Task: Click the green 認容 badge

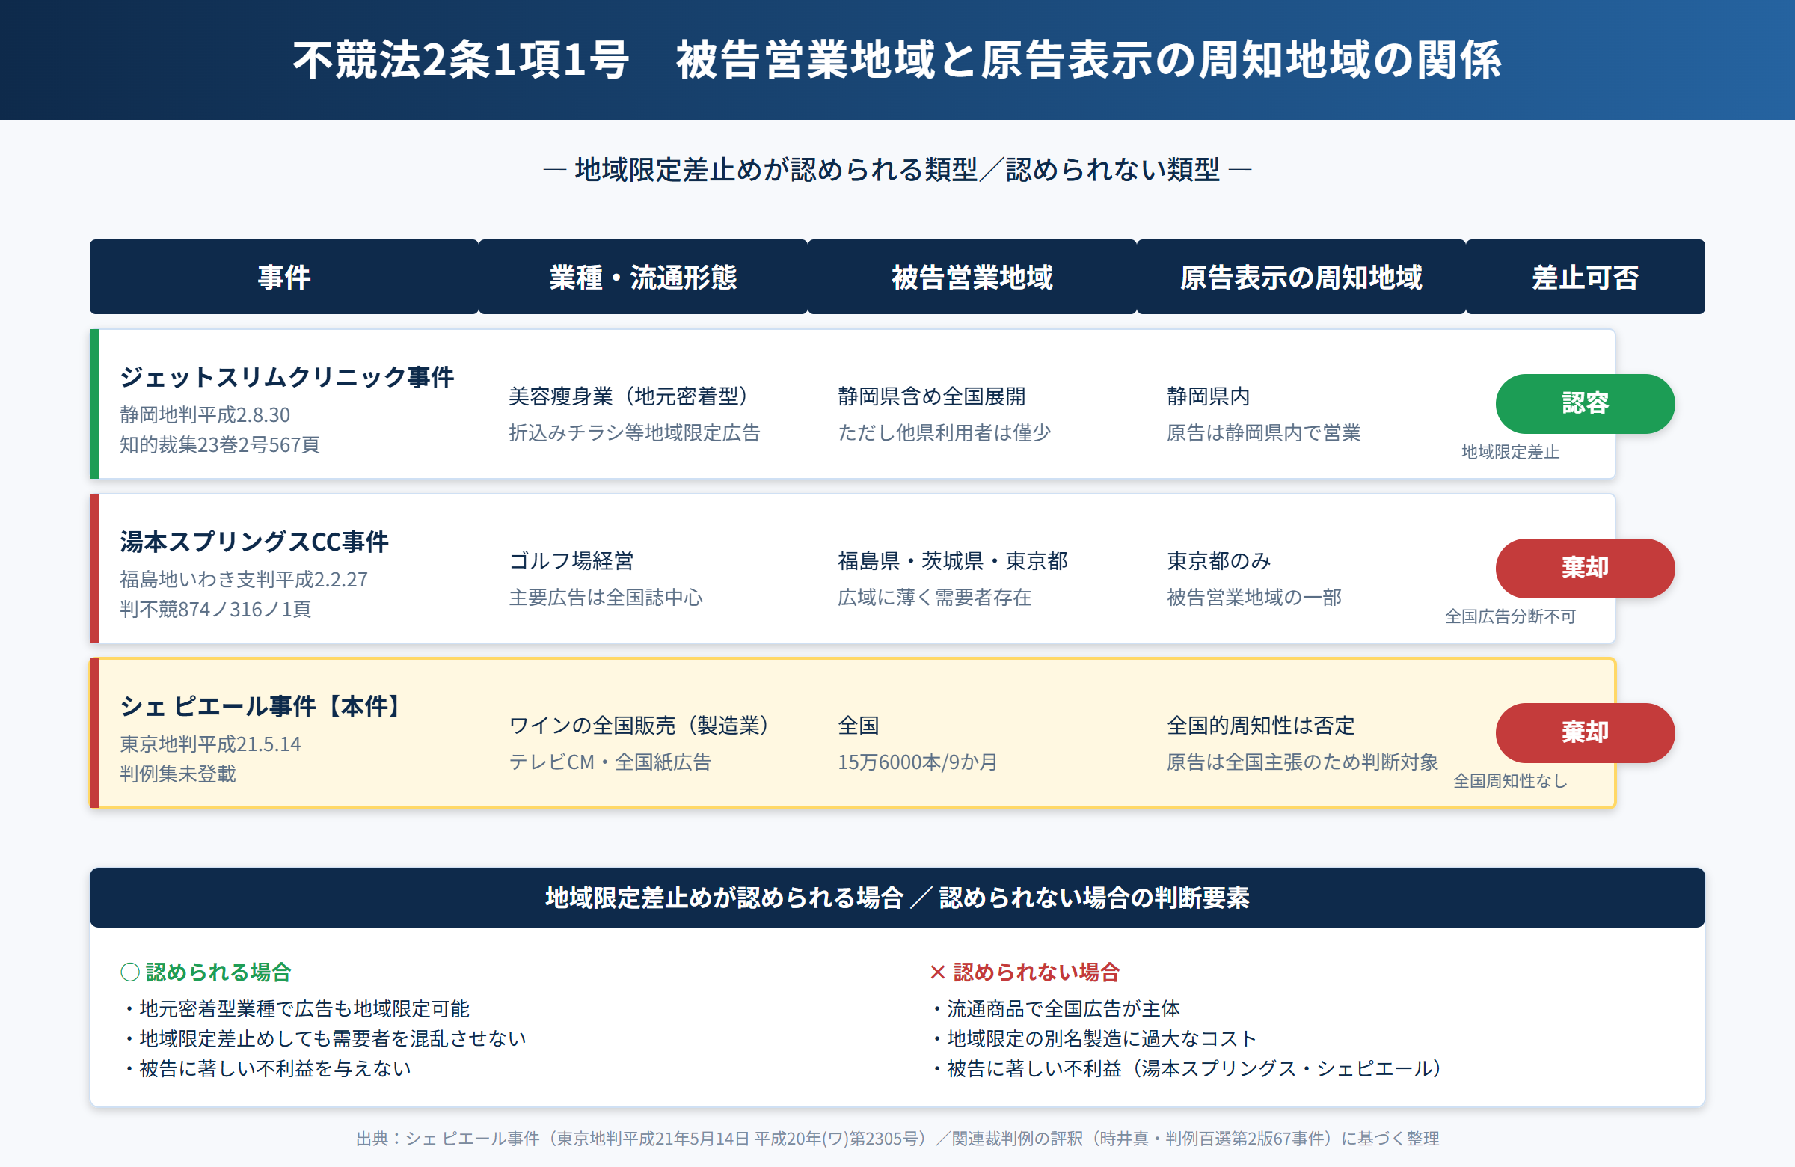Action: click(1585, 403)
